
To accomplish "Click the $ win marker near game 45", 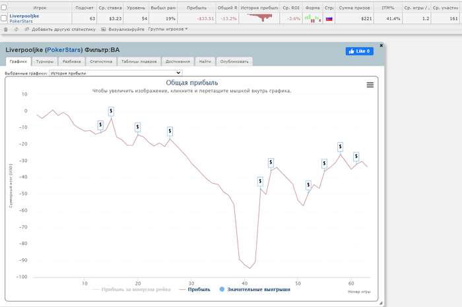I will point(271,163).
